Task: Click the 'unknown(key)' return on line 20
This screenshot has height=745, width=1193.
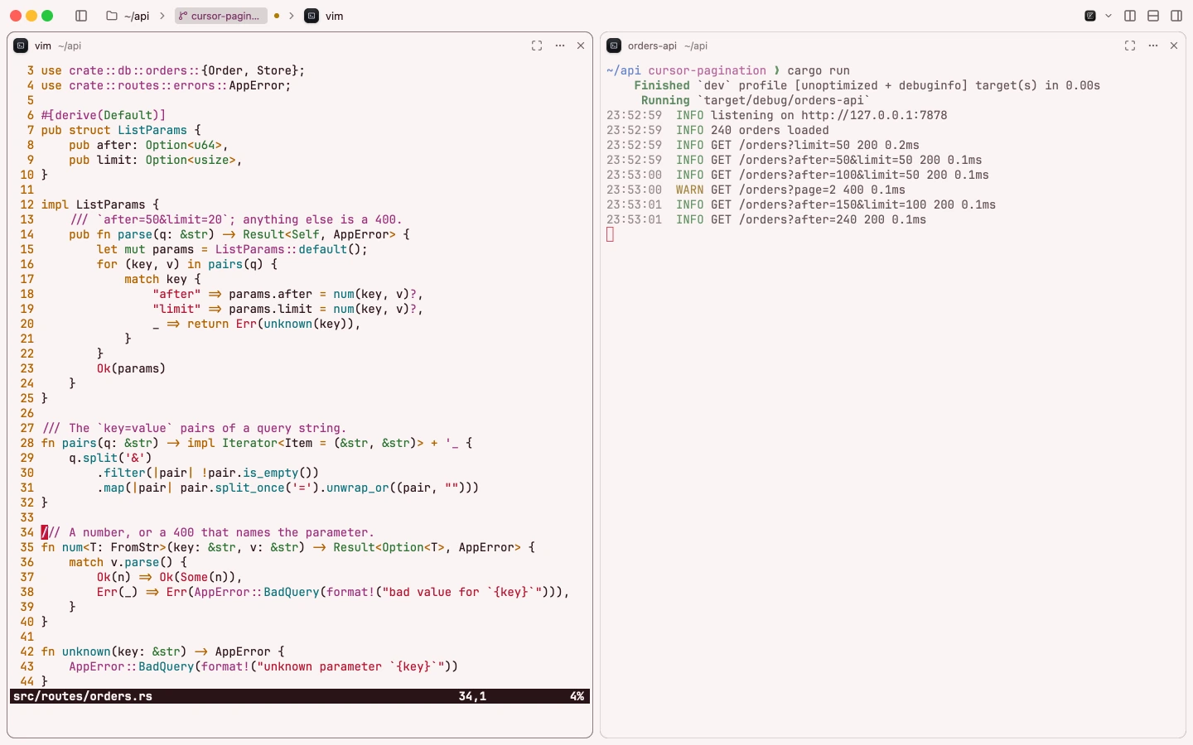Action: click(x=307, y=324)
